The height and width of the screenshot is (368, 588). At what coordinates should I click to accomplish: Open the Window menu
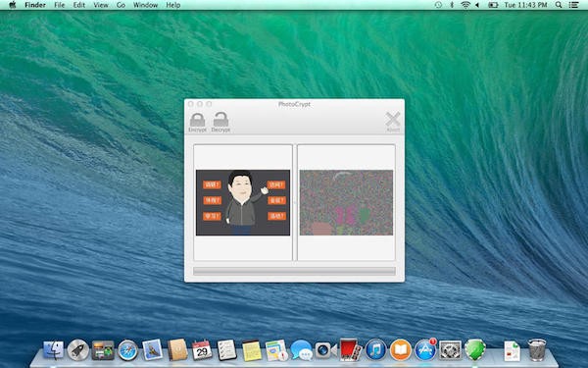tap(145, 5)
